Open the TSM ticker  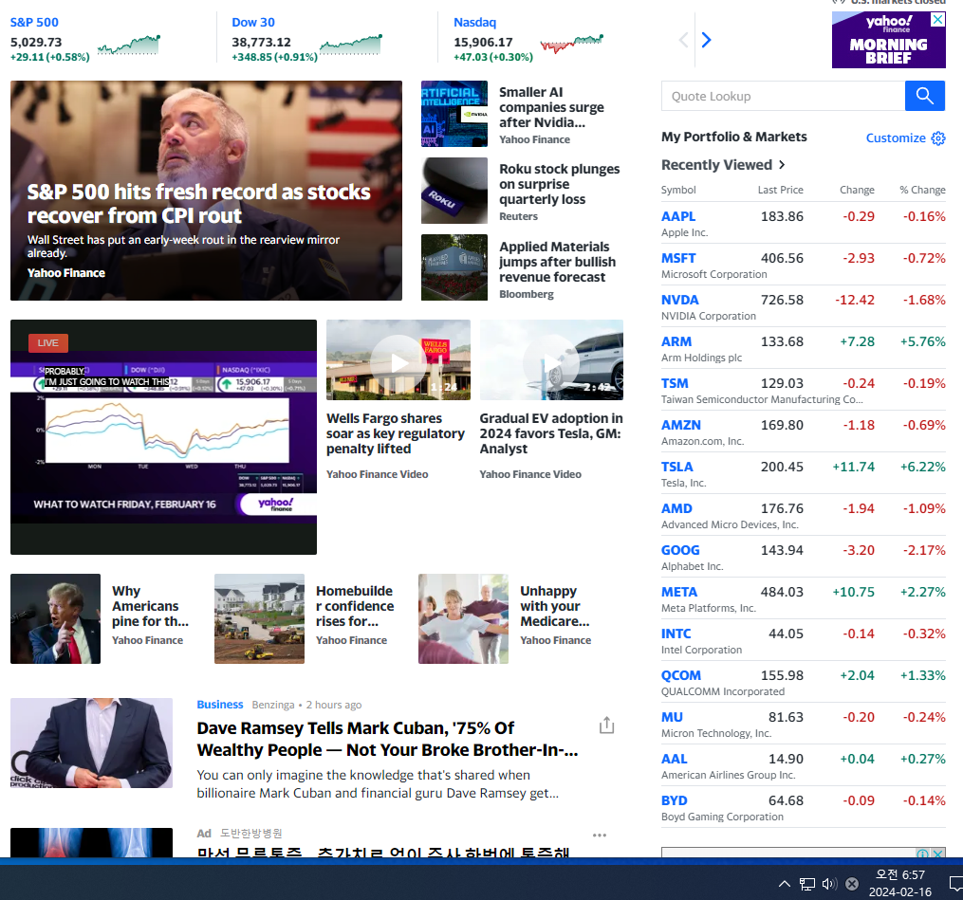pyautogui.click(x=675, y=383)
